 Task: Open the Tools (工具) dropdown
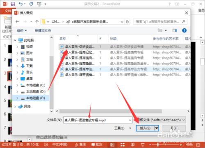pos(123,128)
